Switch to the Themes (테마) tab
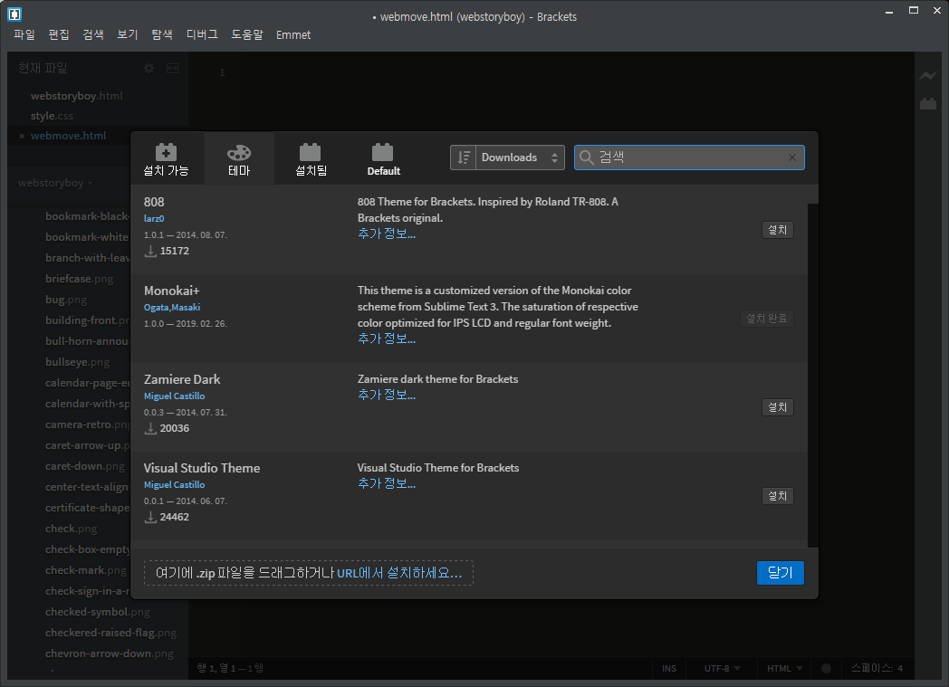Screen dimensions: 949x687 tap(239, 159)
